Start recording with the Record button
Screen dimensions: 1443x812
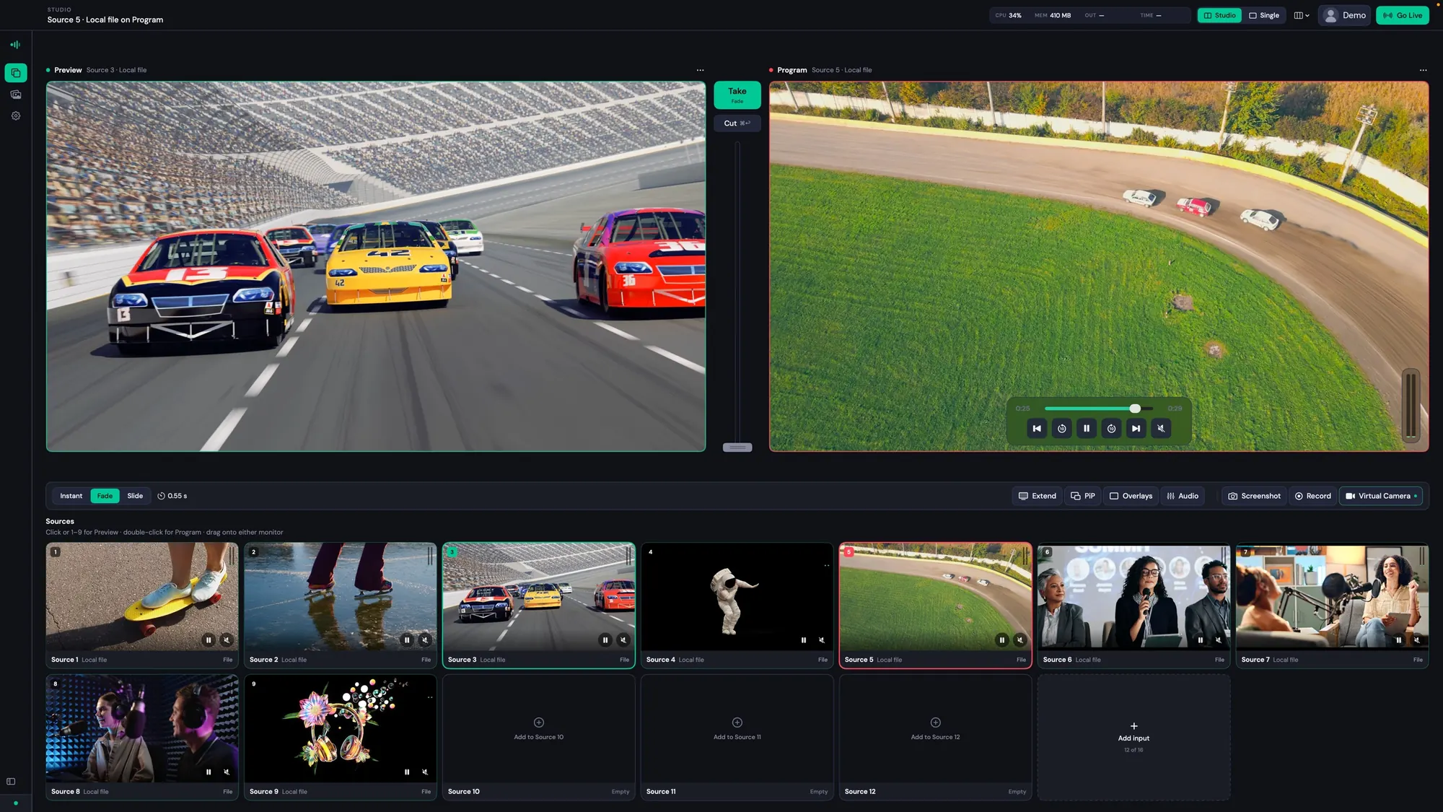[x=1313, y=496]
